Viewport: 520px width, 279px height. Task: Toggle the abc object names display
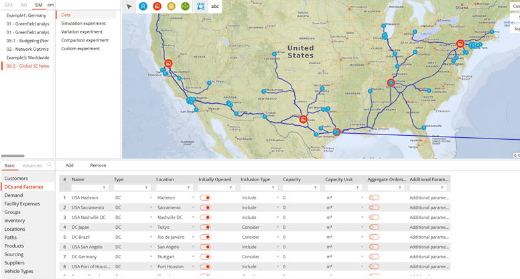pos(215,6)
